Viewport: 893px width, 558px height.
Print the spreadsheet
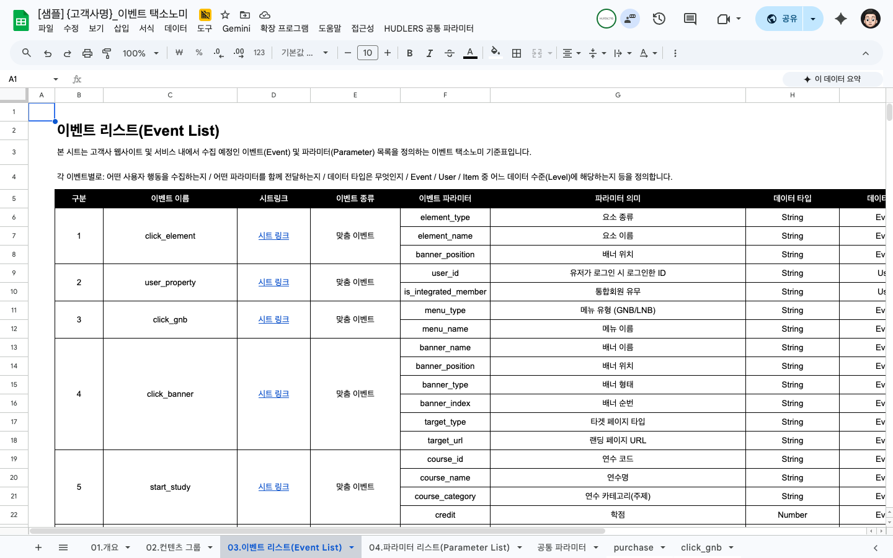(87, 53)
